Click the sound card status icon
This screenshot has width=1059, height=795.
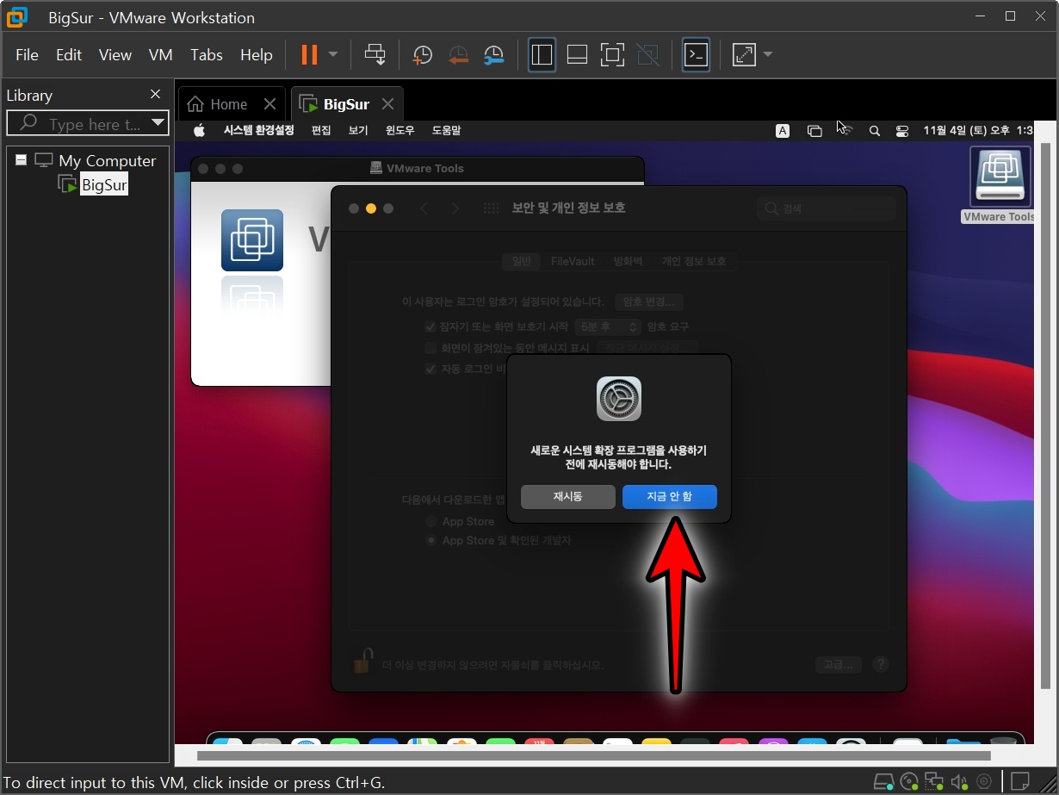tap(959, 782)
